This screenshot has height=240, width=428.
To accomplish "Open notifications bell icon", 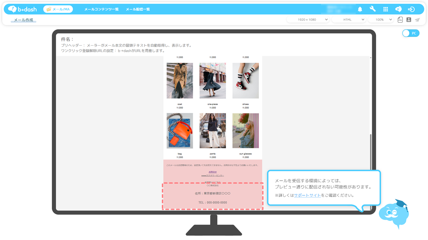I will coord(360,9).
